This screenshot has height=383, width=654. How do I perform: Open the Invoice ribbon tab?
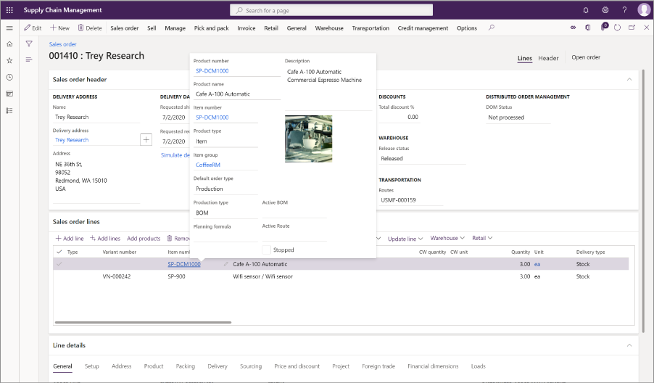point(247,28)
